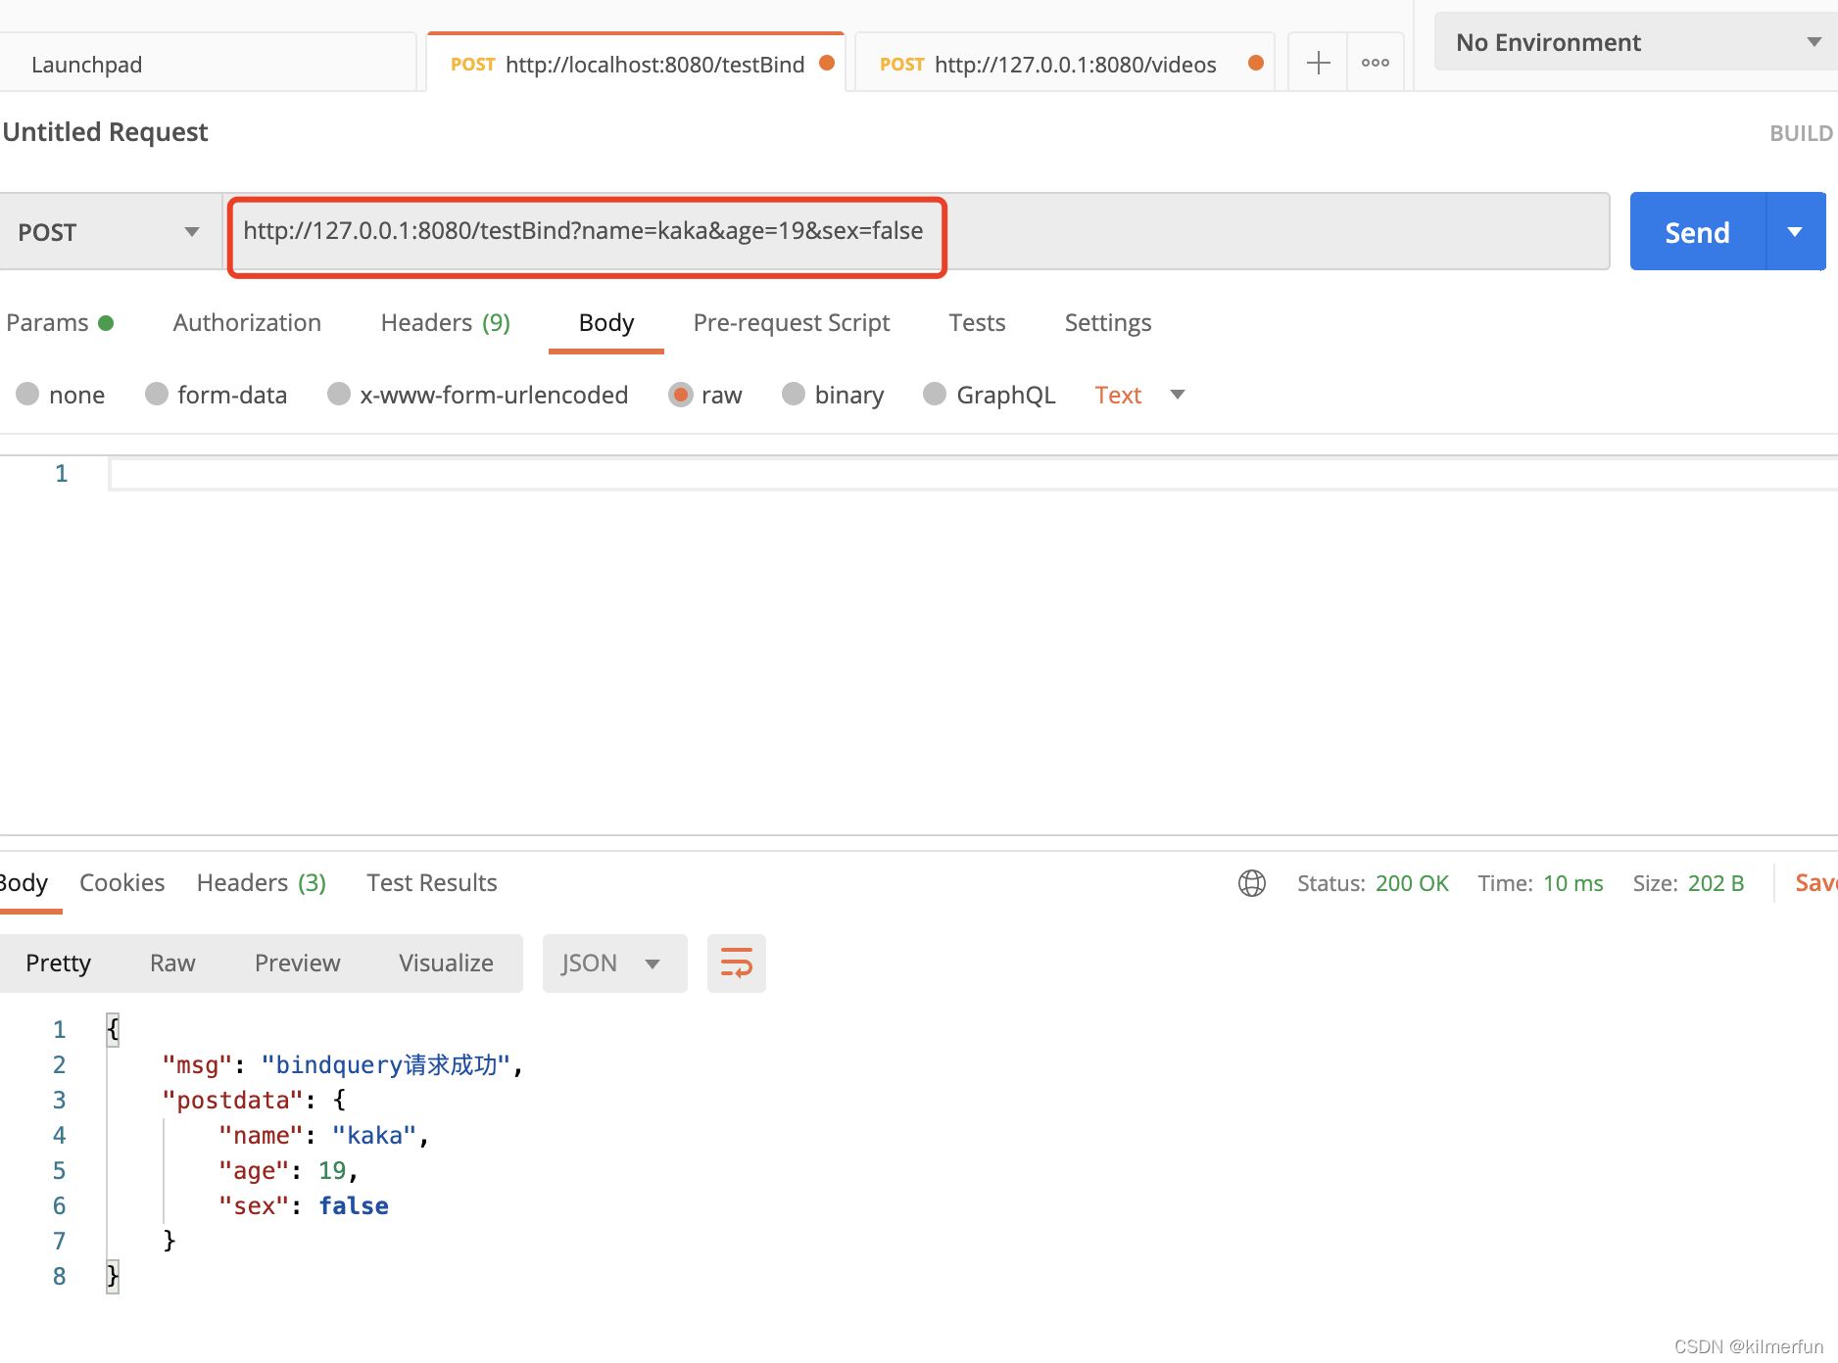Open the Send button dropdown arrow
This screenshot has height=1363, width=1838.
(x=1795, y=232)
